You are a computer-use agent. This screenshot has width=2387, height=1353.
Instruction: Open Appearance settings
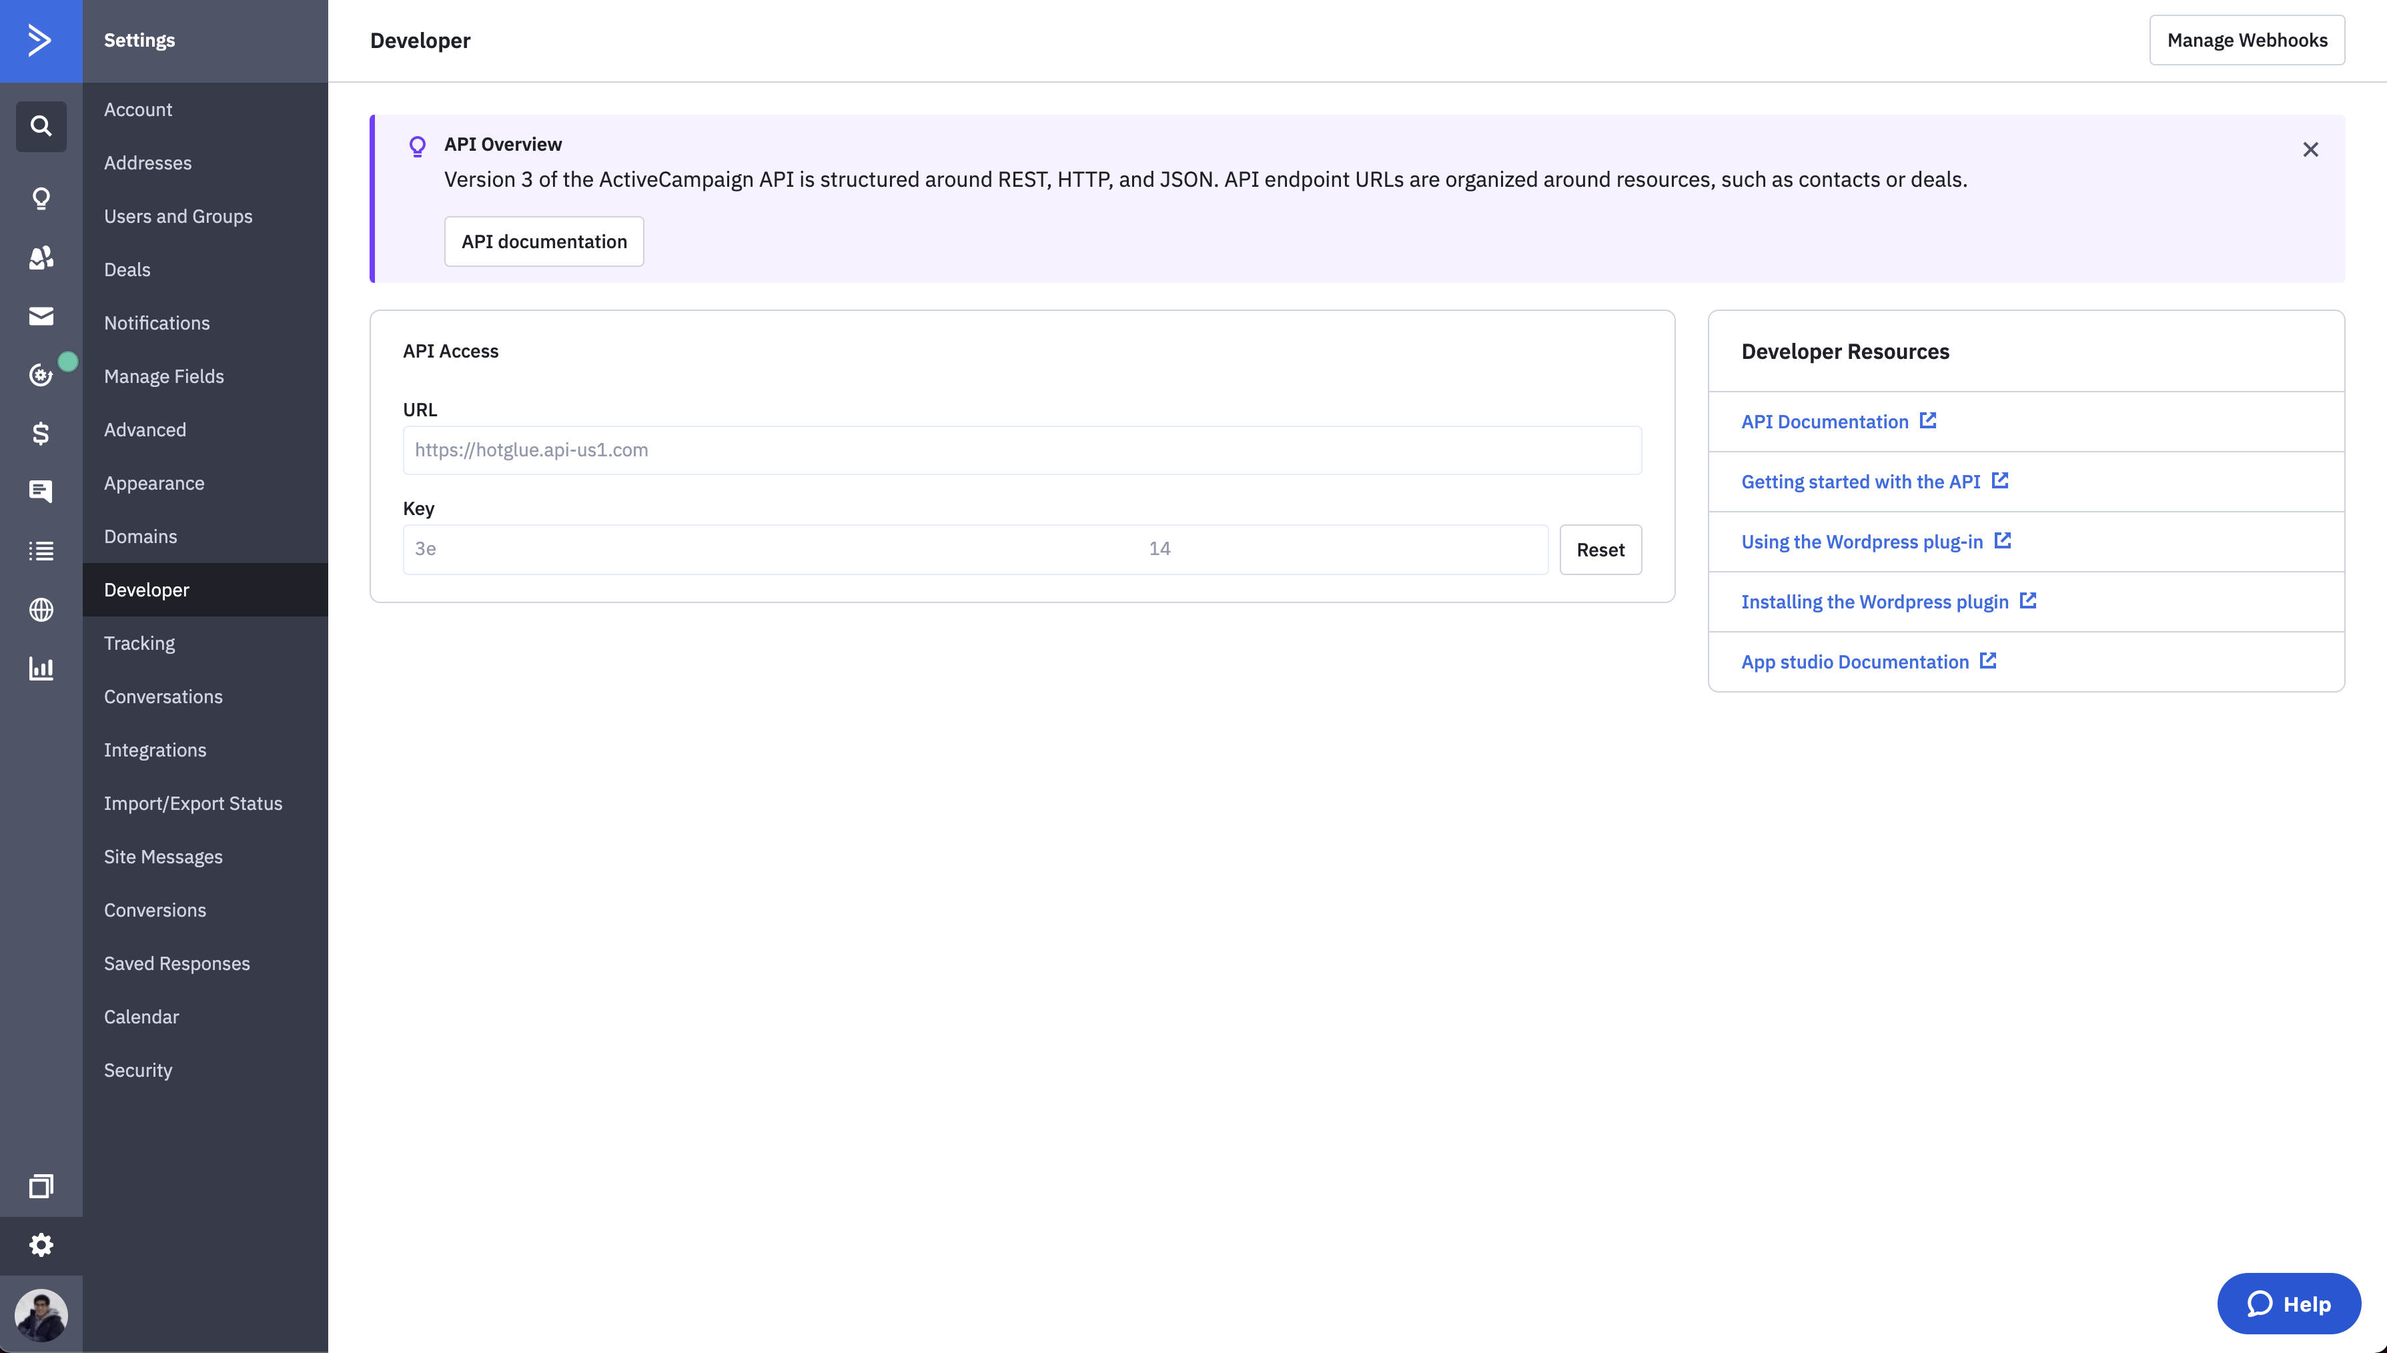205,483
